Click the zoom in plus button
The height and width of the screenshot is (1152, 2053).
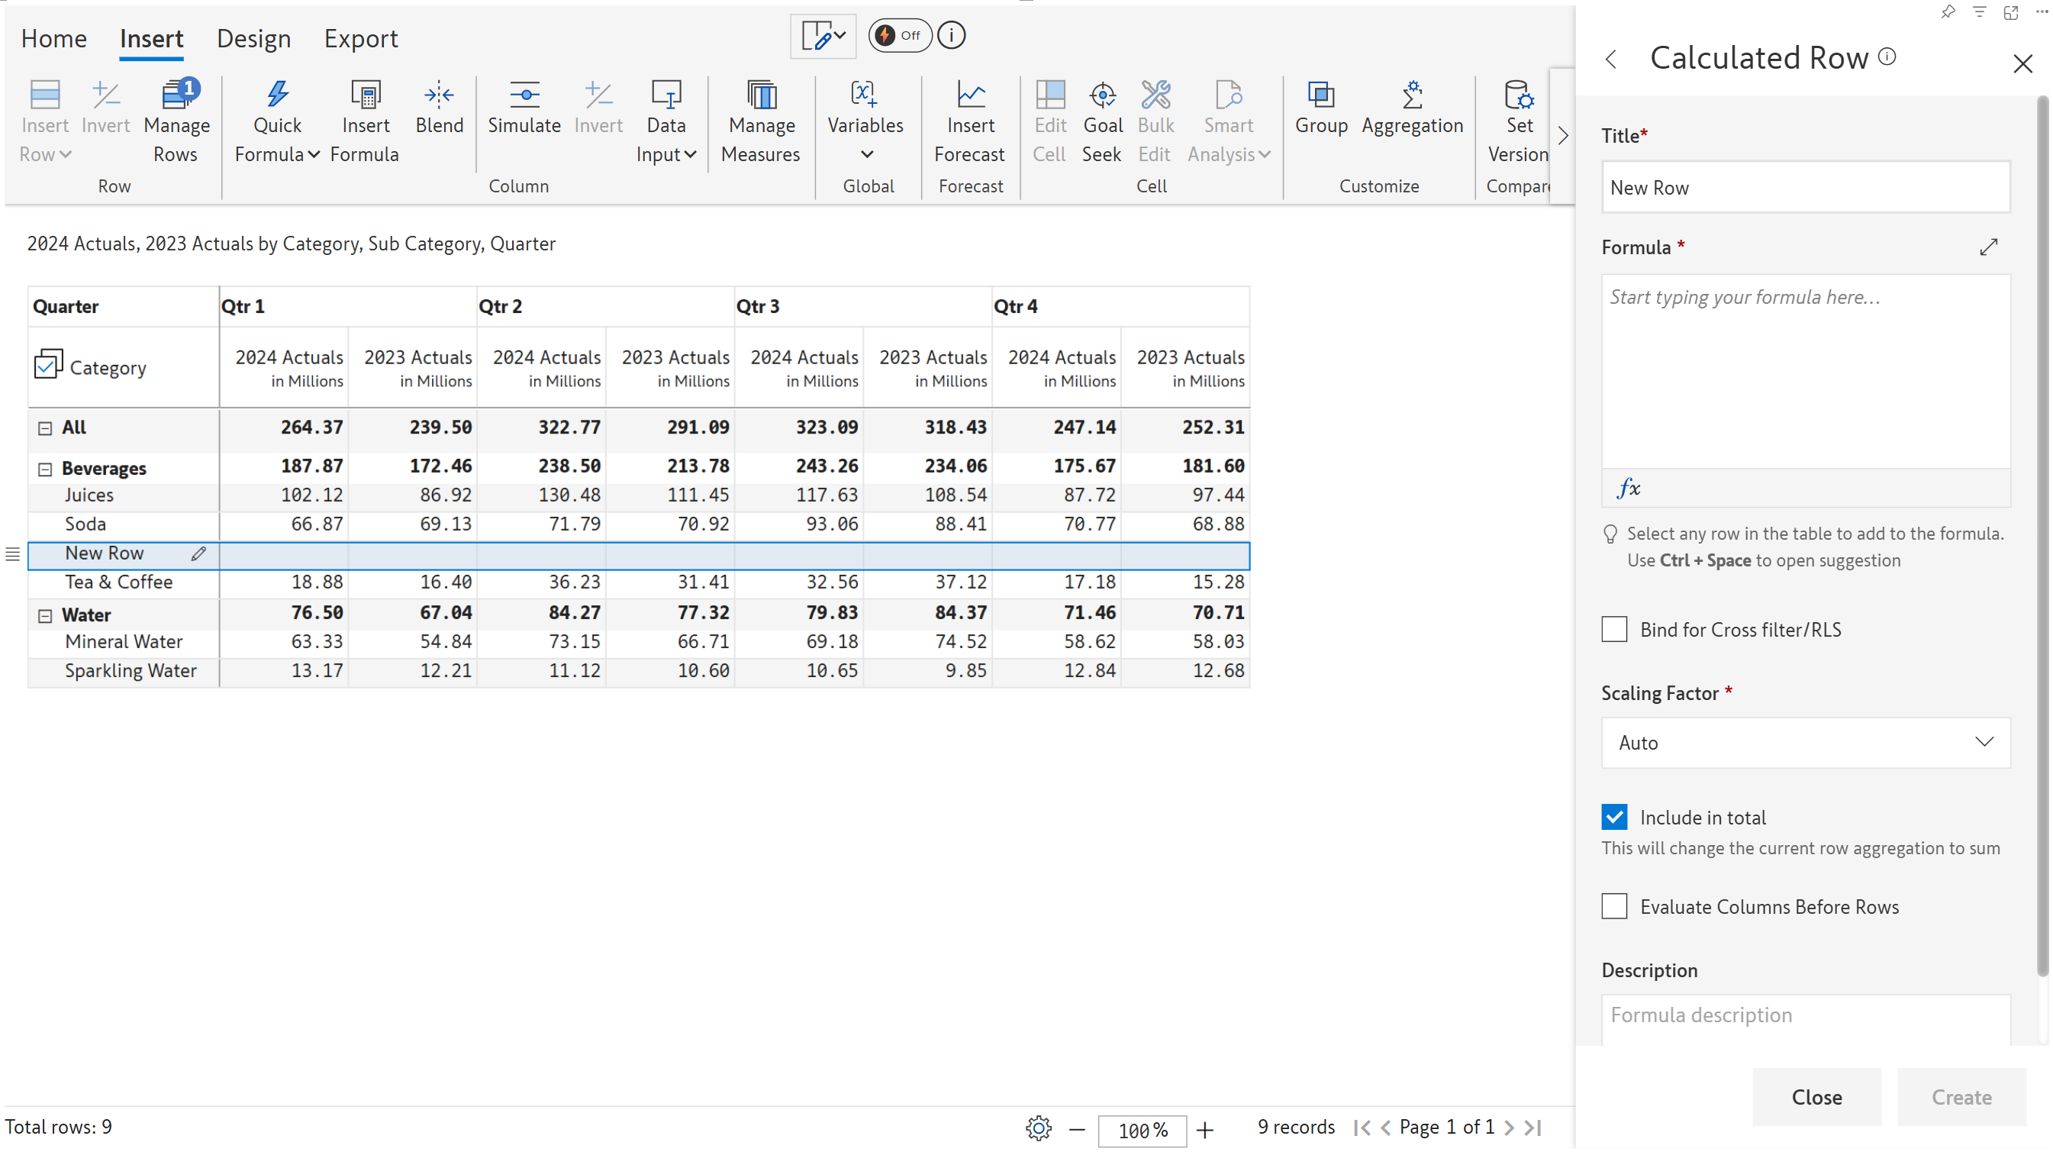click(x=1204, y=1129)
